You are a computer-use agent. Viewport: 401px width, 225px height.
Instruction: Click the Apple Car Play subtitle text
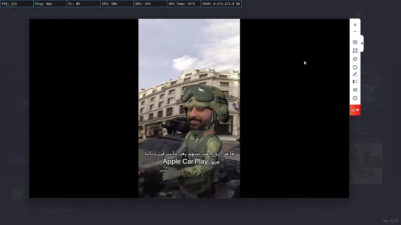[185, 162]
